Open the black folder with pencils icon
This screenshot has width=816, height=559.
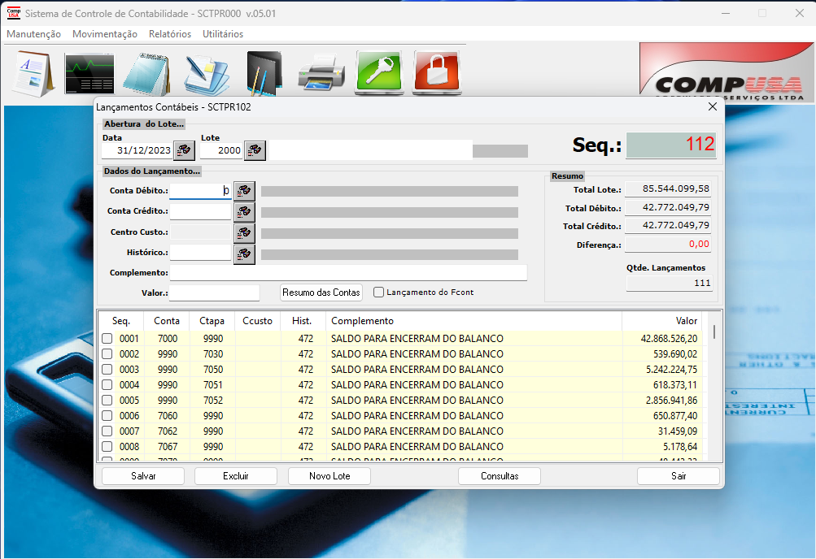pos(264,73)
